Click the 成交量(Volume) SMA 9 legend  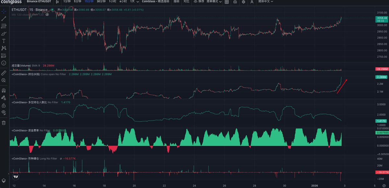pyautogui.click(x=26, y=65)
